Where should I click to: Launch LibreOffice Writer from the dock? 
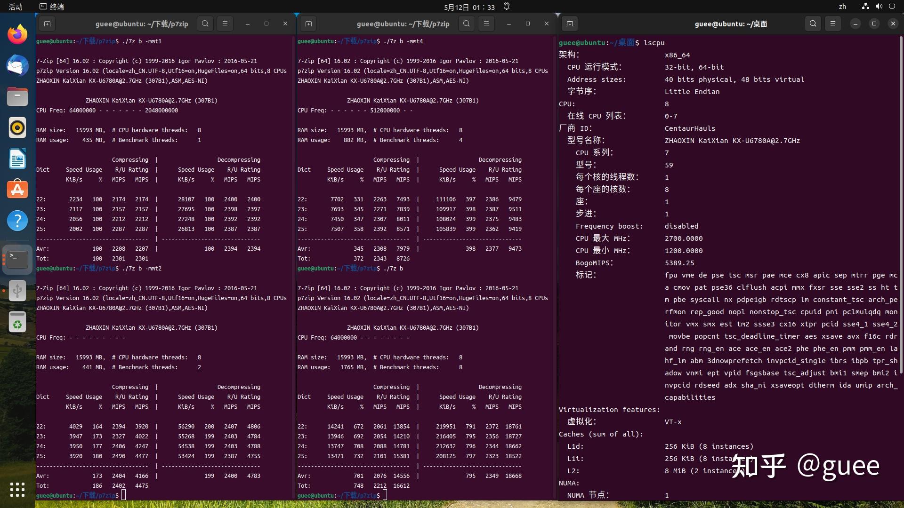17,159
